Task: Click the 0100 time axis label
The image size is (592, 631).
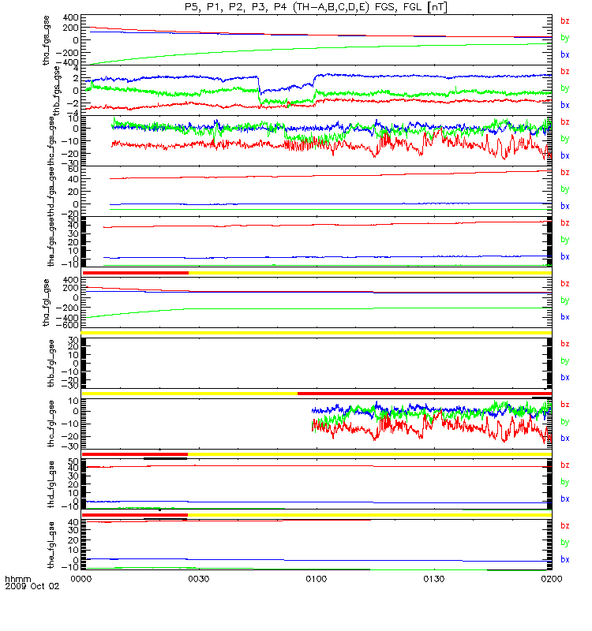Action: [x=317, y=579]
